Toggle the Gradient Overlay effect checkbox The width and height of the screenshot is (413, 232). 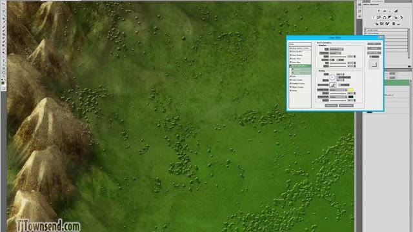coord(290,83)
